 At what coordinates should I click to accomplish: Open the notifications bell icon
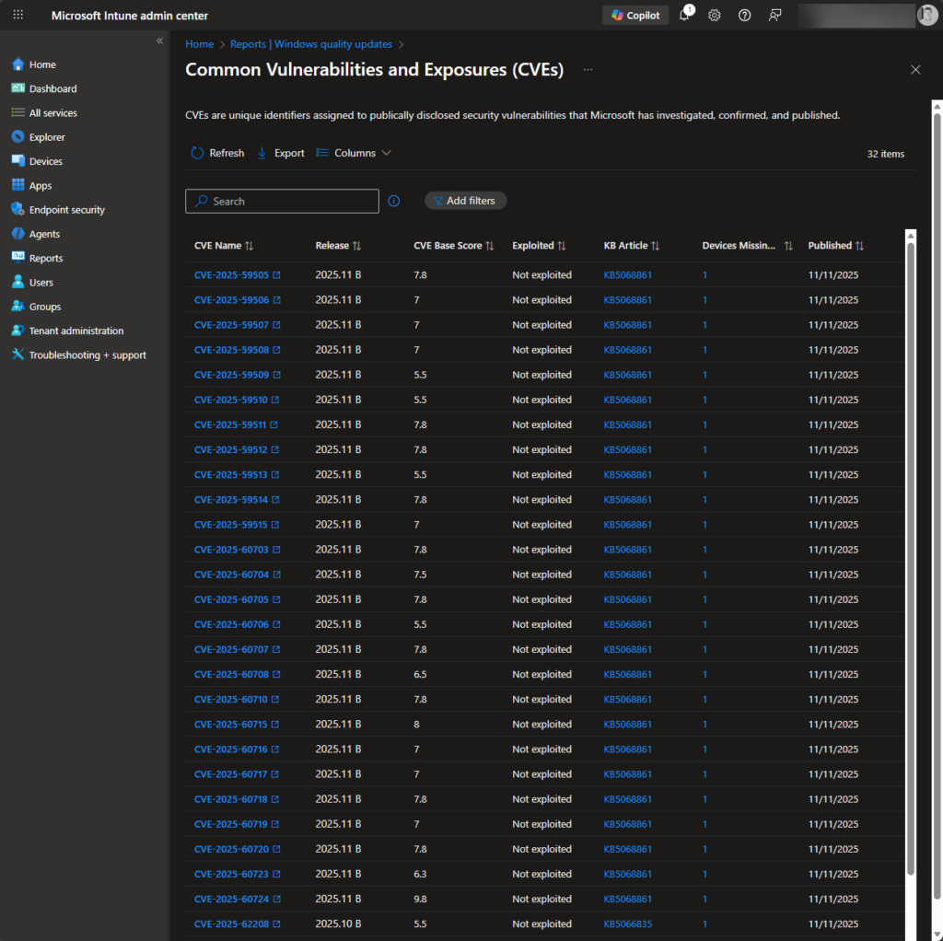click(x=684, y=16)
